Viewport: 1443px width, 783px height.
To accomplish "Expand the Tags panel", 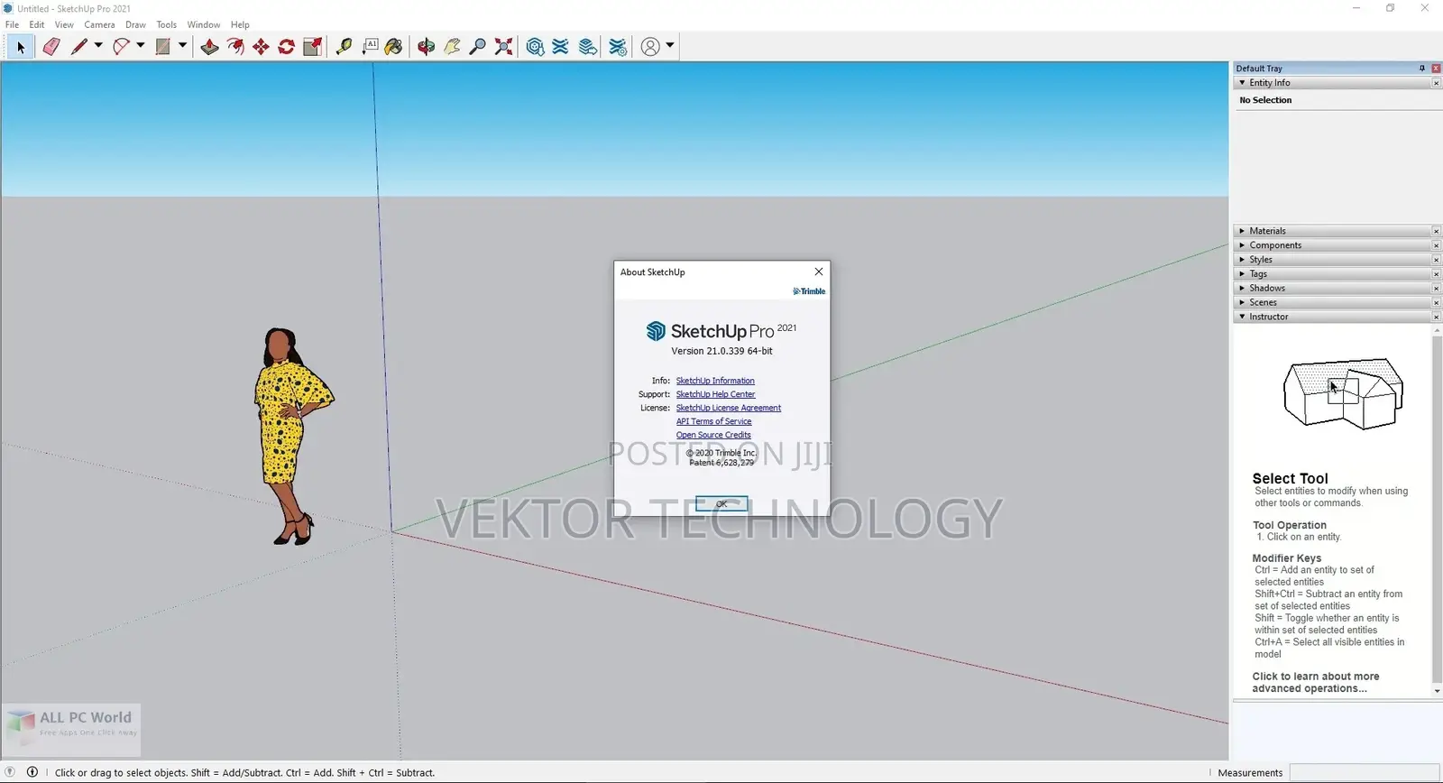I will click(1242, 274).
